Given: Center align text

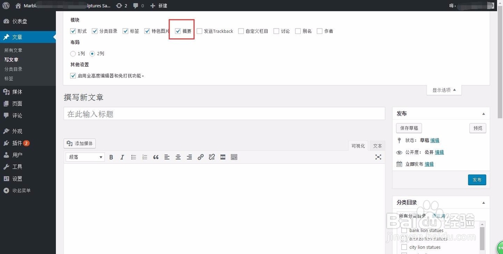Looking at the screenshot, I should point(178,157).
